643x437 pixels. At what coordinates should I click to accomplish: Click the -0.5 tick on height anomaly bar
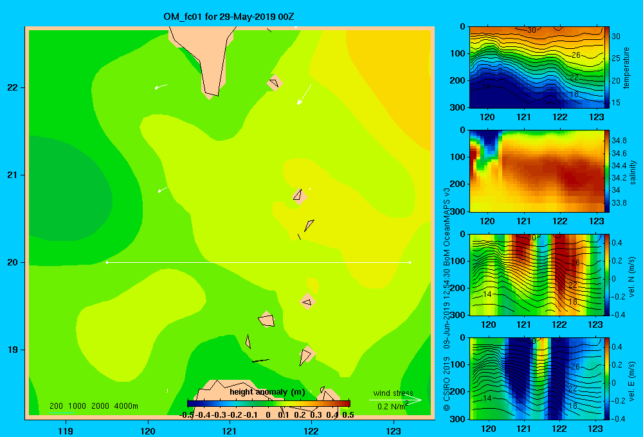pos(186,415)
